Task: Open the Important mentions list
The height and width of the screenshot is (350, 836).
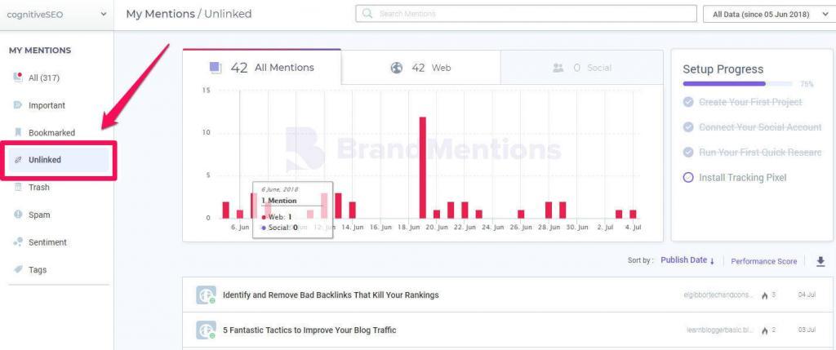Action: 47,105
